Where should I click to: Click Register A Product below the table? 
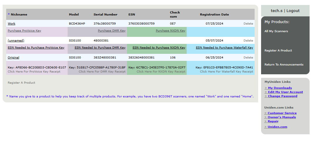point(21,82)
